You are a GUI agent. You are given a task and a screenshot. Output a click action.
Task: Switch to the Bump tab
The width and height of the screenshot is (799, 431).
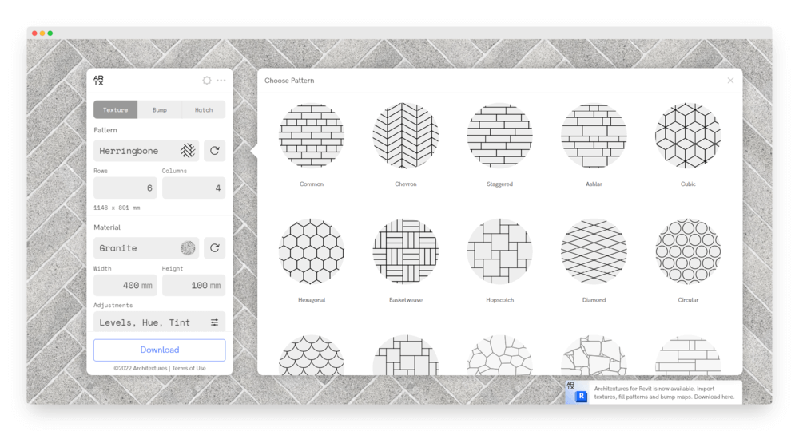point(160,110)
